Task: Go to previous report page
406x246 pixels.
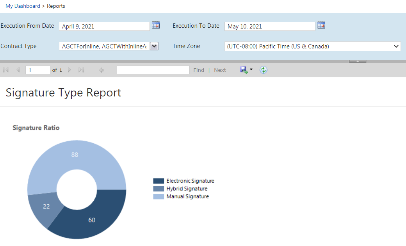Action: (x=18, y=70)
